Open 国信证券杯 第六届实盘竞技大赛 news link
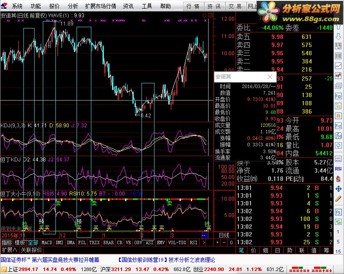 [50, 260]
